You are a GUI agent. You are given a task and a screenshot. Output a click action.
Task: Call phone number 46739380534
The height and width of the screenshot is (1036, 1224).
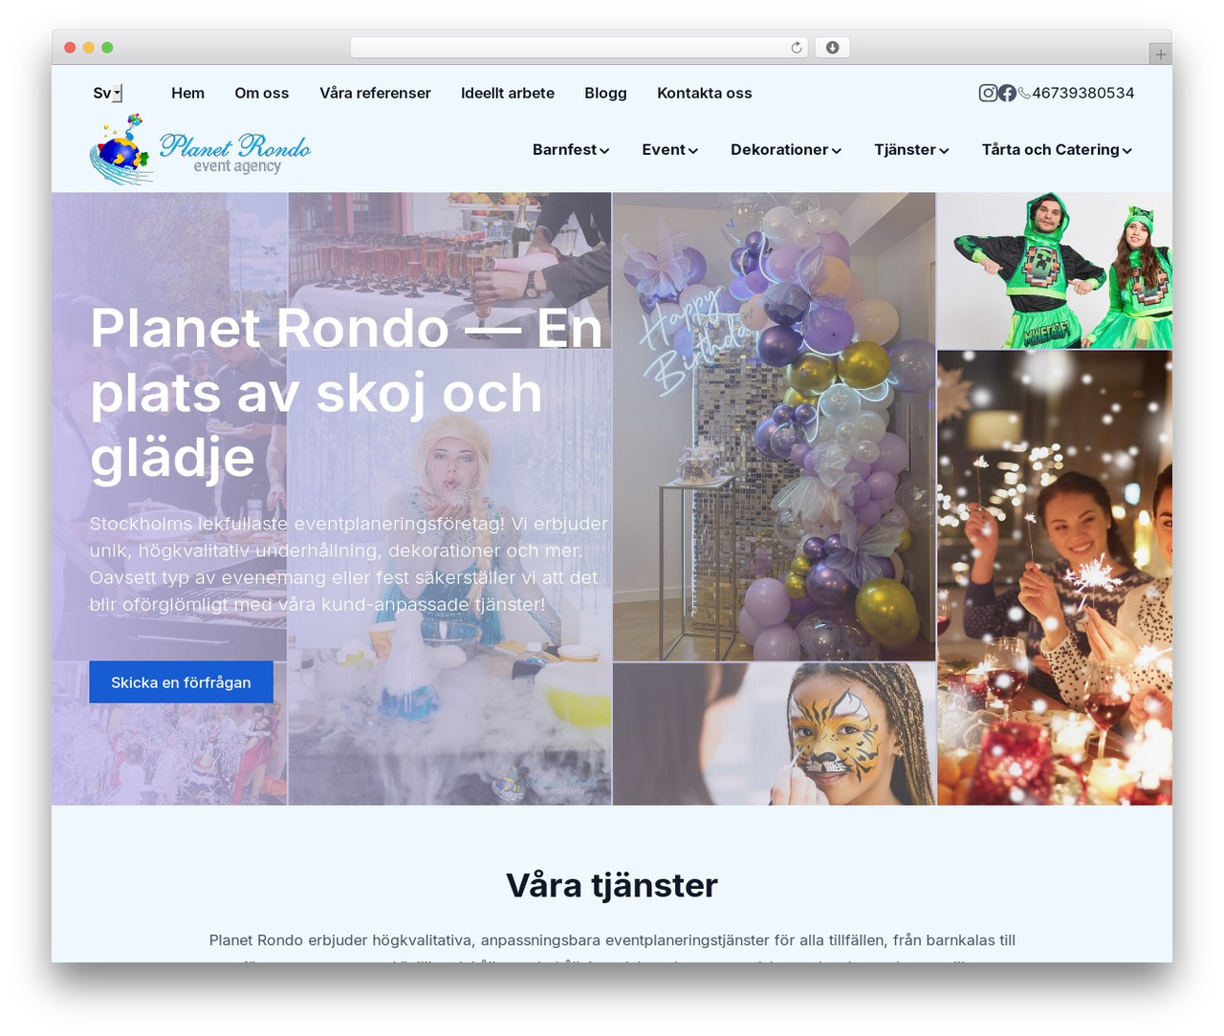(x=1082, y=93)
